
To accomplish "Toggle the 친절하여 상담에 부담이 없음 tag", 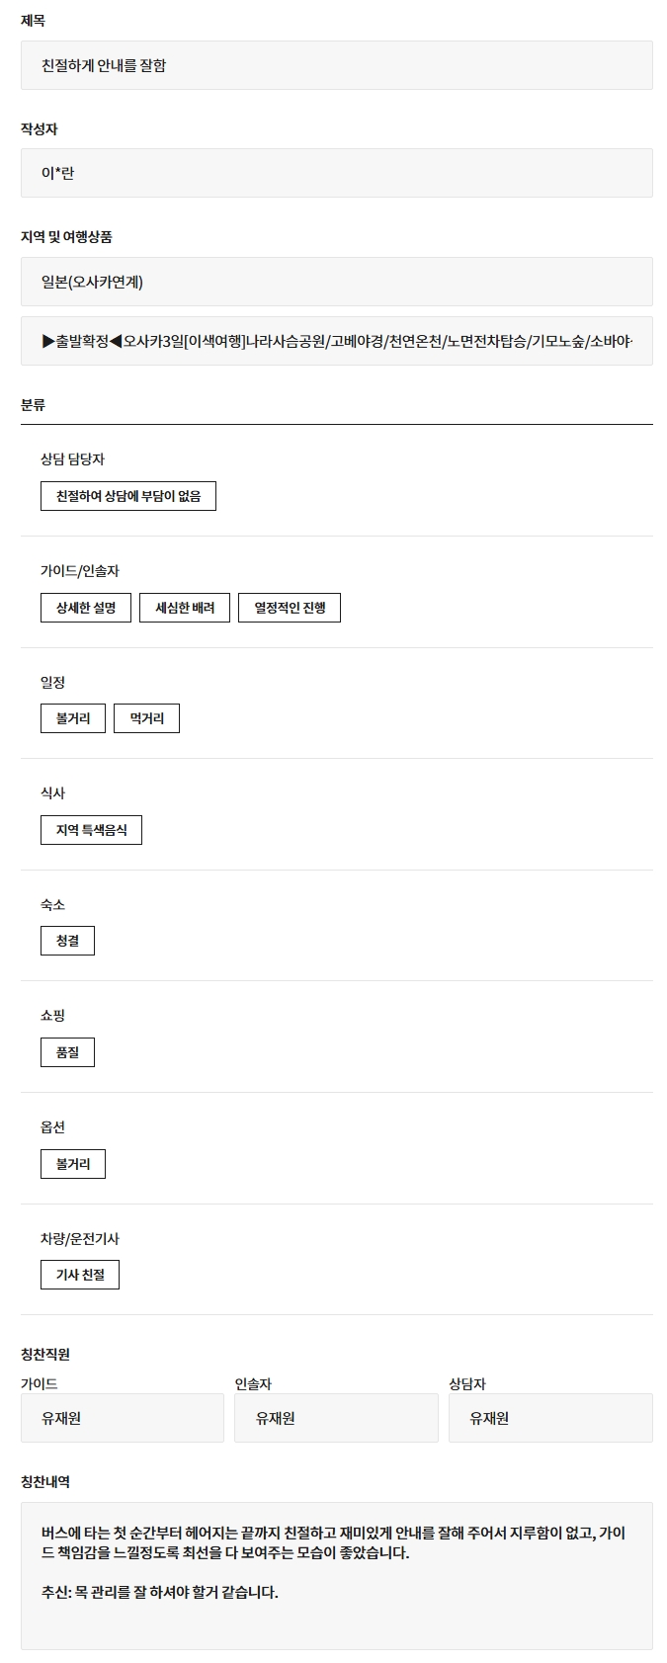I will tap(128, 496).
